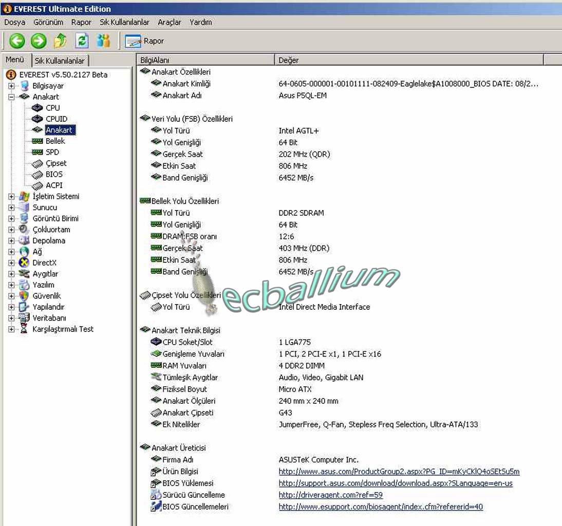562x526 pixels.
Task: Open the ASUS BIOS download support link
Action: click(395, 483)
